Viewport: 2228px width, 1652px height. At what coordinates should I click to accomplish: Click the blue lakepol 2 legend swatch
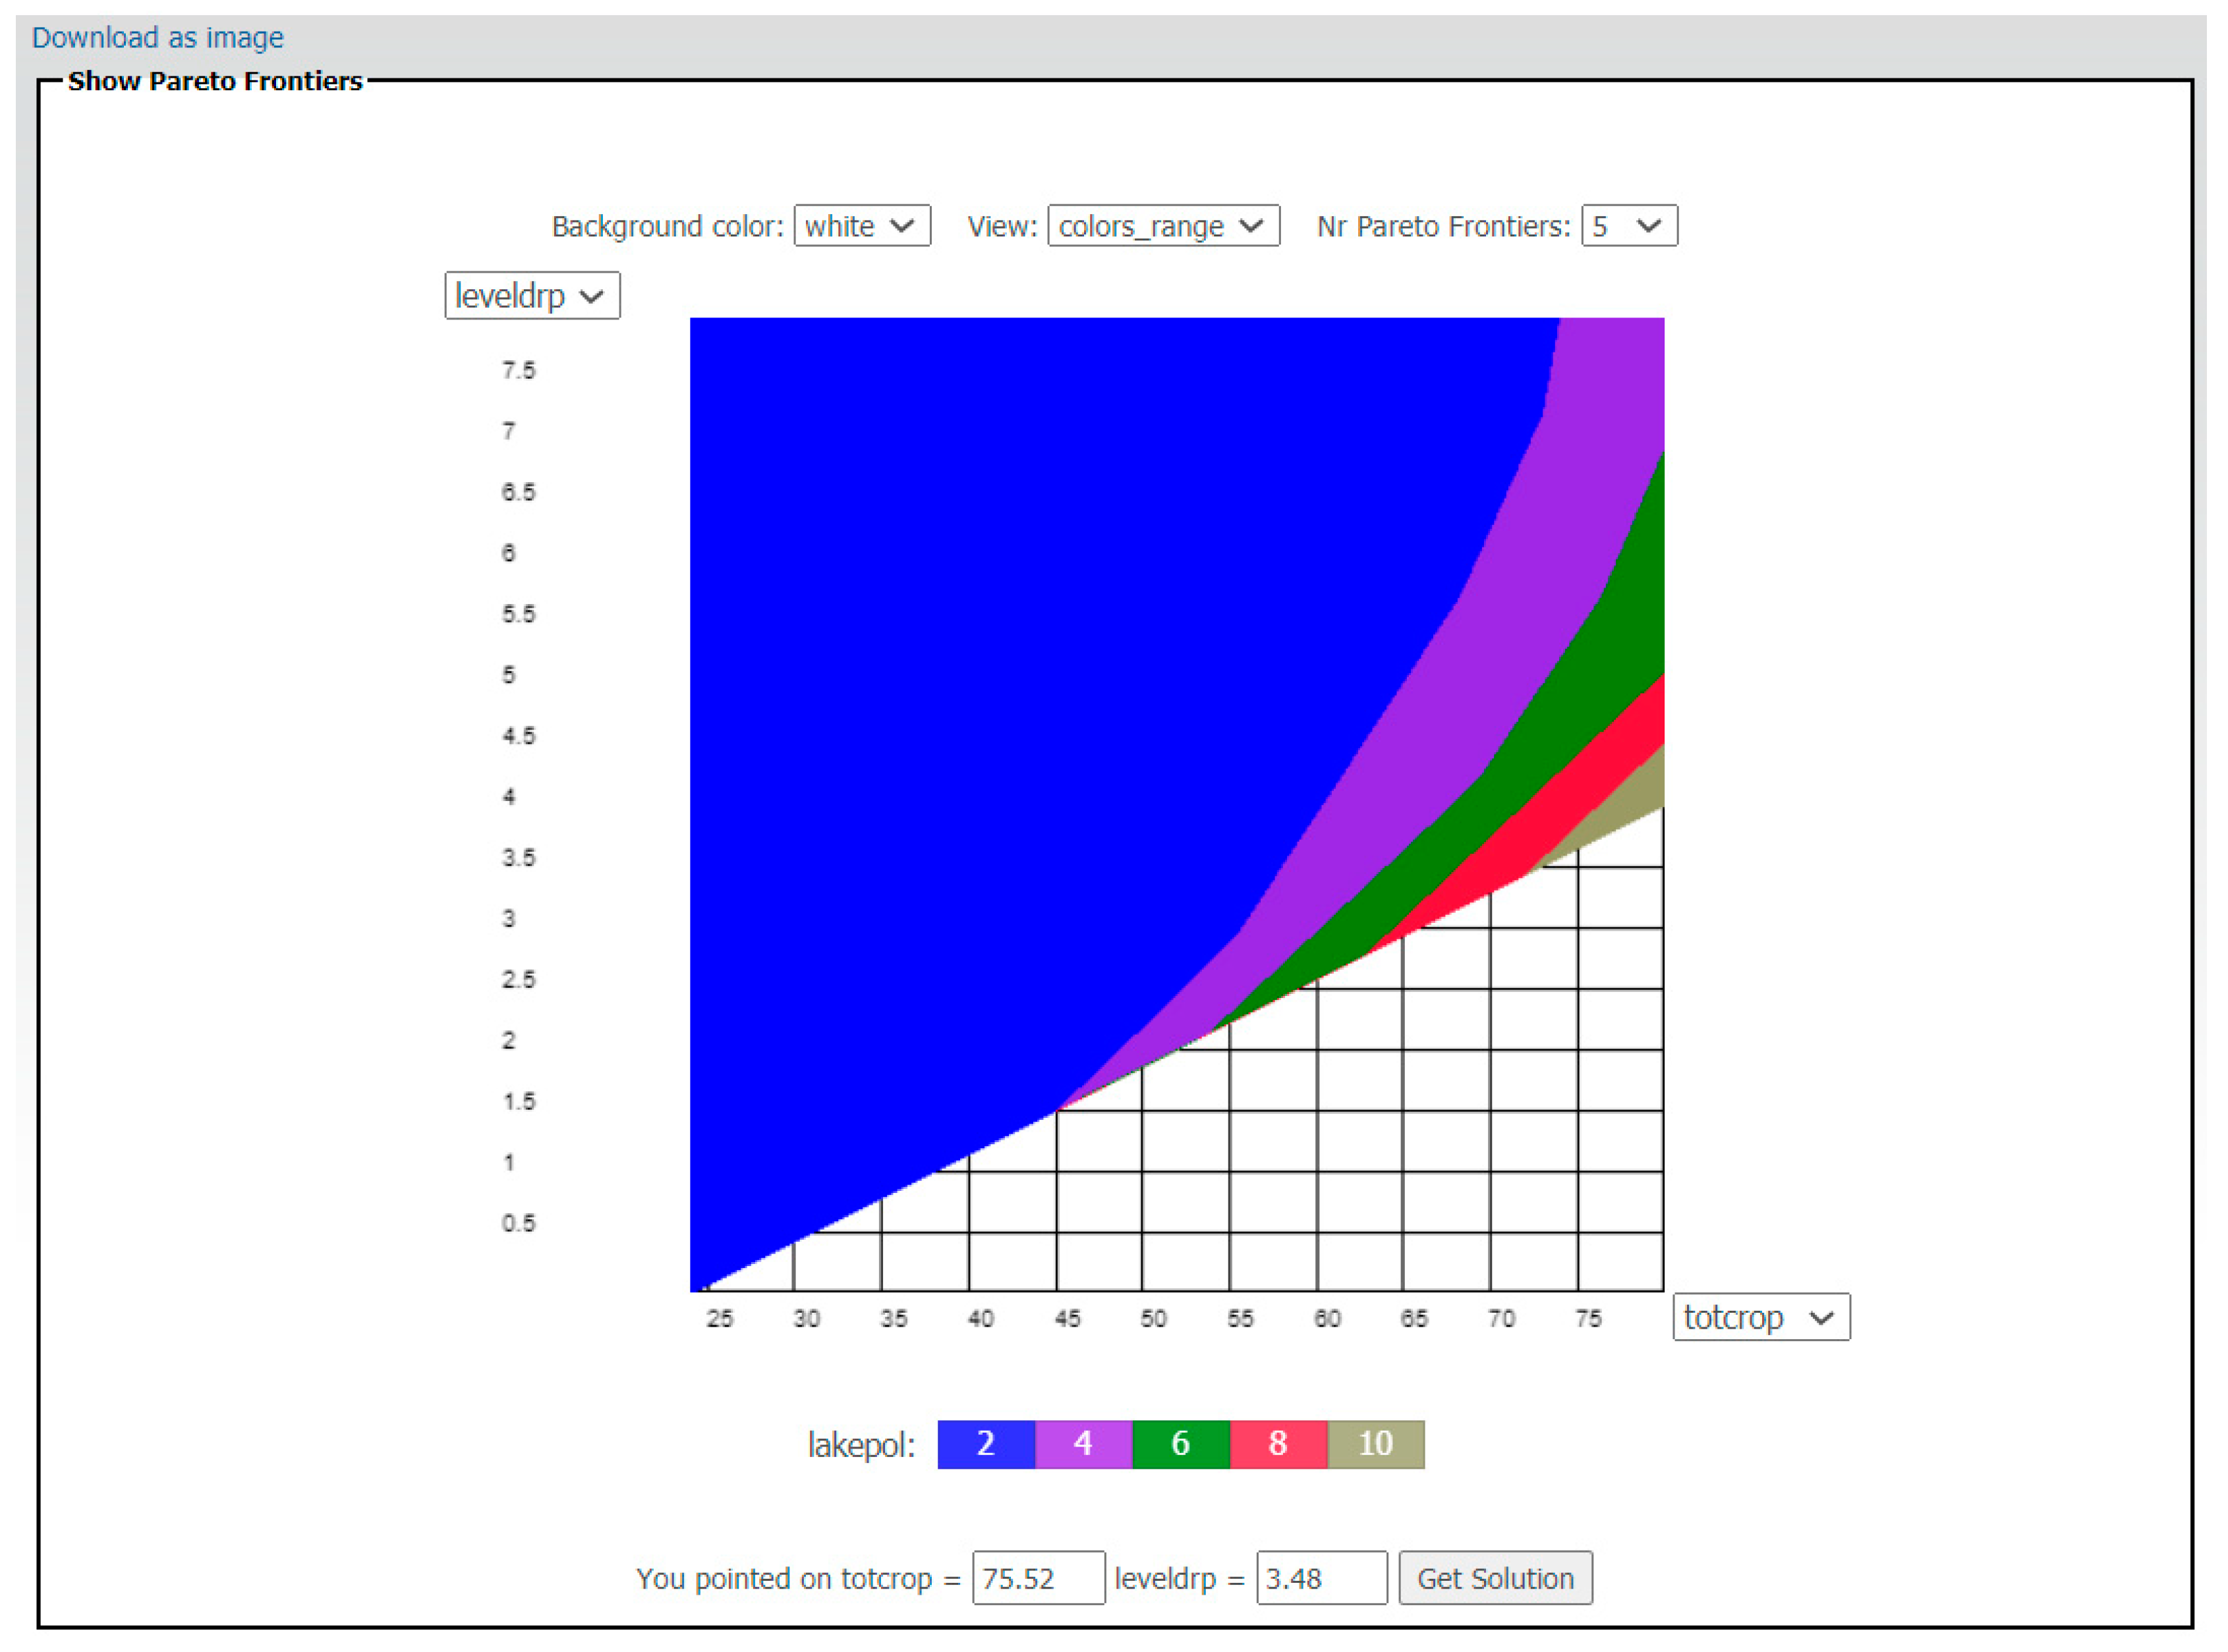click(x=985, y=1444)
